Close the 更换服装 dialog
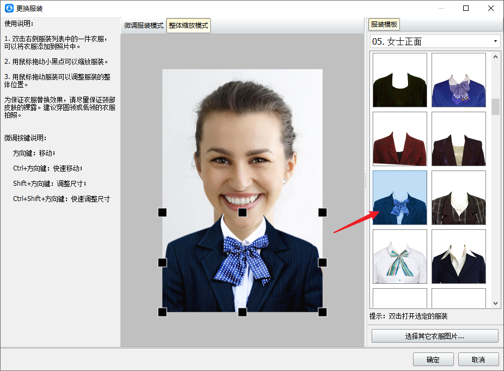The height and width of the screenshot is (371, 504). pyautogui.click(x=491, y=8)
